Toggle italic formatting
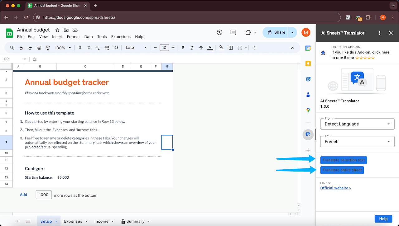This screenshot has width=399, height=226. point(192,48)
